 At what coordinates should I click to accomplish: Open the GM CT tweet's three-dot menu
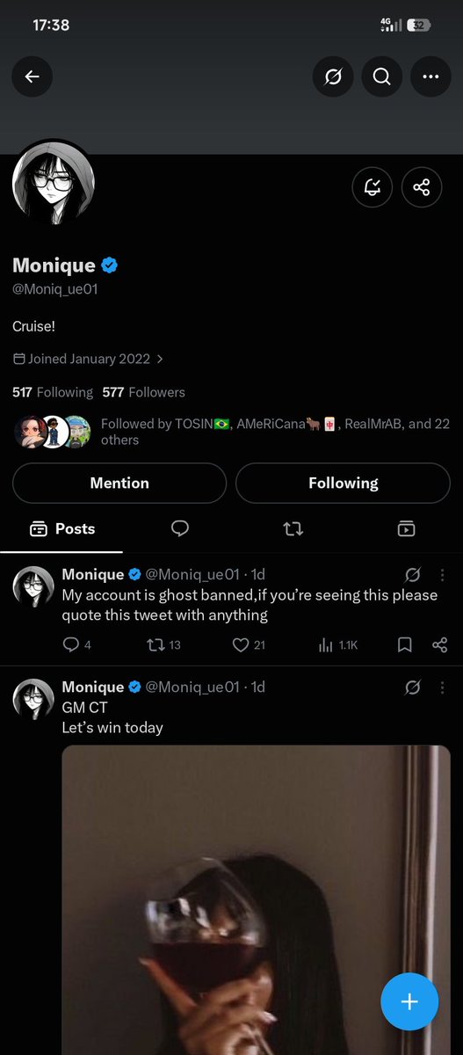point(440,688)
